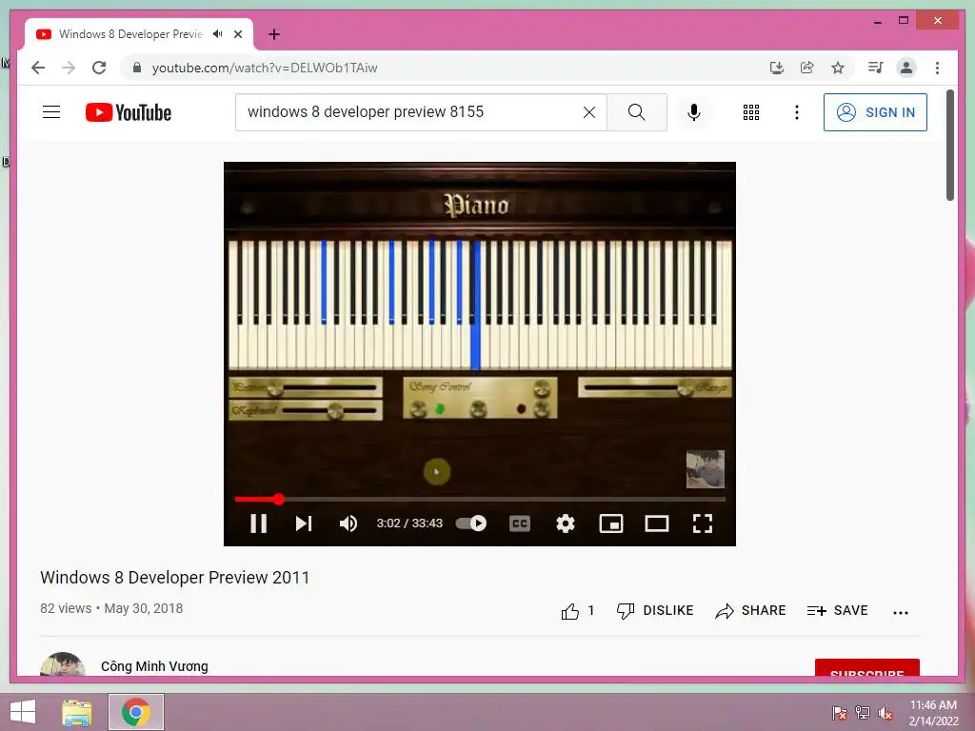Image resolution: width=975 pixels, height=731 pixels.
Task: Open File Explorer from taskbar
Action: point(77,712)
